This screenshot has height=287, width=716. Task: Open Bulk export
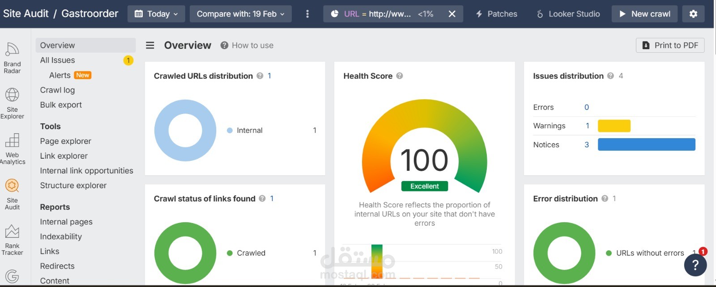[x=61, y=105]
